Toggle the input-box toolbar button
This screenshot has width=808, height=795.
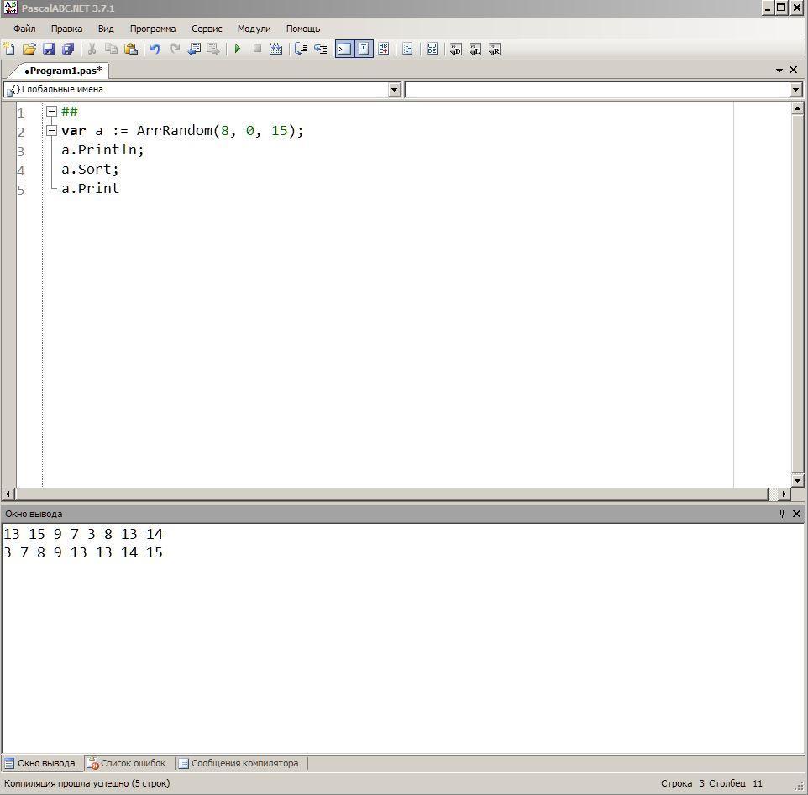pyautogui.click(x=364, y=49)
